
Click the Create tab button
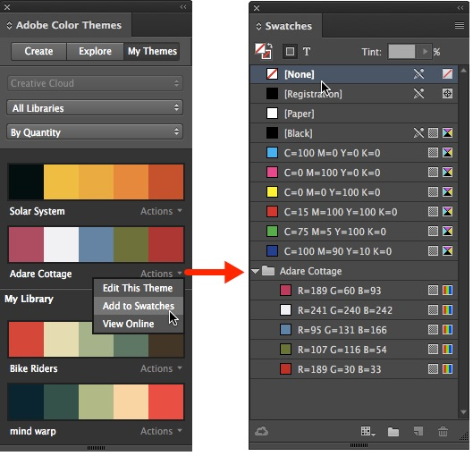[38, 51]
